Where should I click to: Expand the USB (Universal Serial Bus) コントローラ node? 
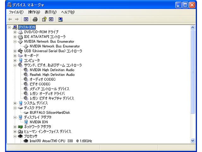(x=15, y=51)
